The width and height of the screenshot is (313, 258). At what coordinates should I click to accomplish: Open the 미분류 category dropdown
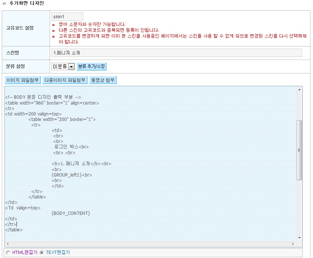coord(71,67)
